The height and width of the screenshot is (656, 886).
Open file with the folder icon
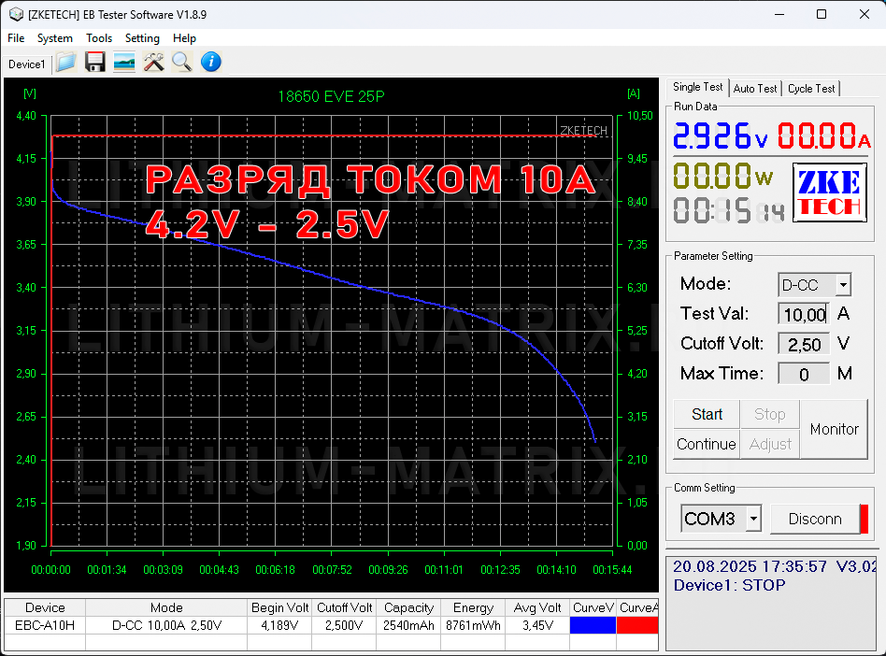click(x=66, y=63)
